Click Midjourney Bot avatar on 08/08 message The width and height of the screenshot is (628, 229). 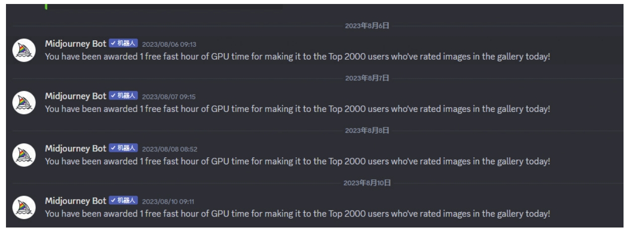(x=23, y=154)
